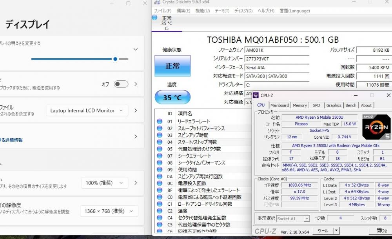Click status orb for ID C2 温度
The image size is (392, 239).
(x=160, y=211)
